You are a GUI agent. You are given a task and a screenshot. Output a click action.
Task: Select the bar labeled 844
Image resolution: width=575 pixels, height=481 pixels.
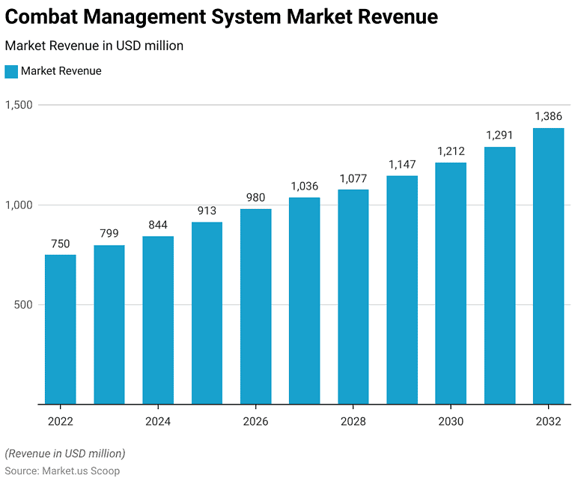pos(158,321)
